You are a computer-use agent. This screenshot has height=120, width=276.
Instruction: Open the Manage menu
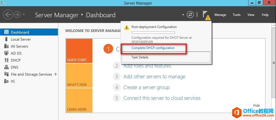[220, 15]
